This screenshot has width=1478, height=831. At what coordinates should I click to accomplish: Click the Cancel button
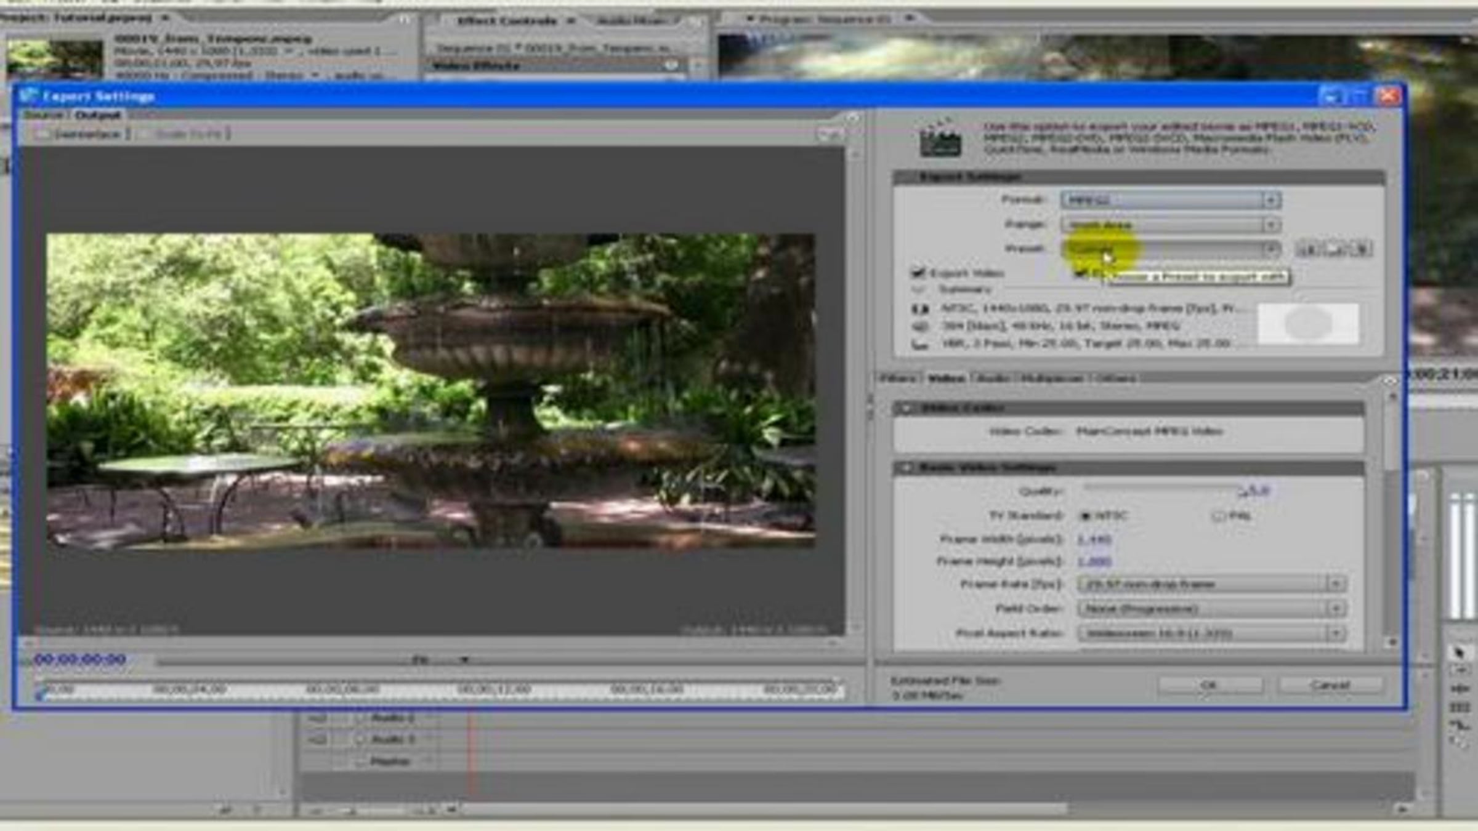point(1330,685)
